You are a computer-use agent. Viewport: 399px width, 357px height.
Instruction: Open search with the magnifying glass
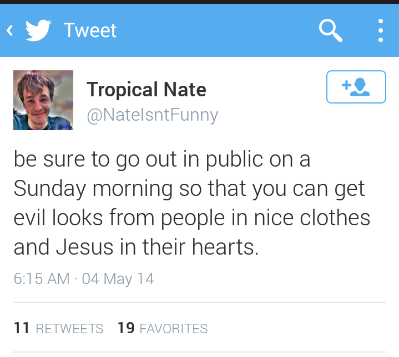pyautogui.click(x=330, y=30)
